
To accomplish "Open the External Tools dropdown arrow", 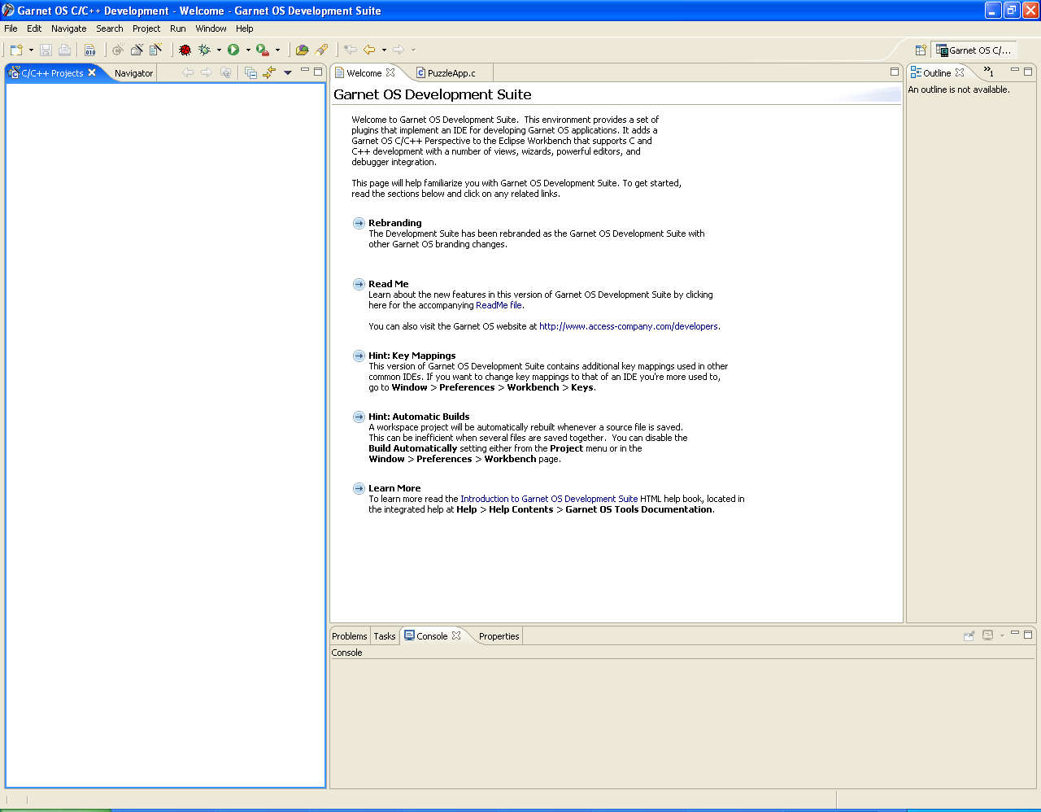I will (277, 50).
